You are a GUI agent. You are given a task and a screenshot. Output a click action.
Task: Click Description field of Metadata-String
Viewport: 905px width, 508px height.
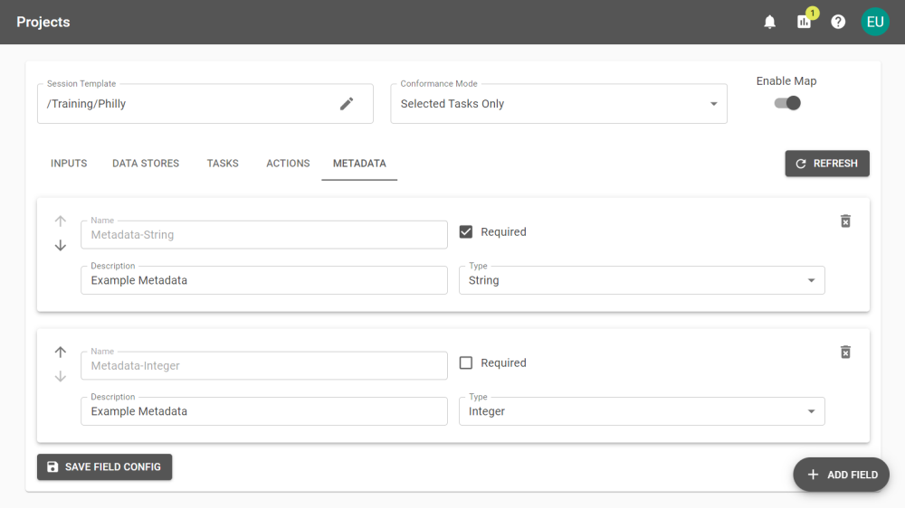[x=263, y=280]
